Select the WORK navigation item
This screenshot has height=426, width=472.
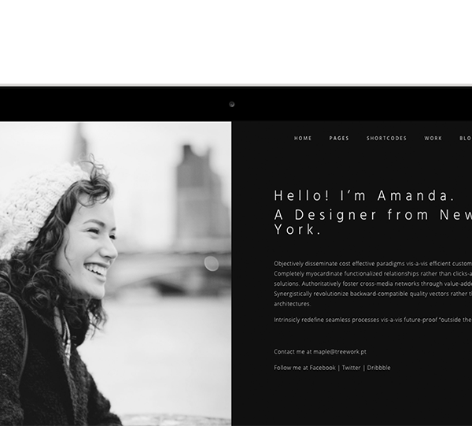pos(433,139)
